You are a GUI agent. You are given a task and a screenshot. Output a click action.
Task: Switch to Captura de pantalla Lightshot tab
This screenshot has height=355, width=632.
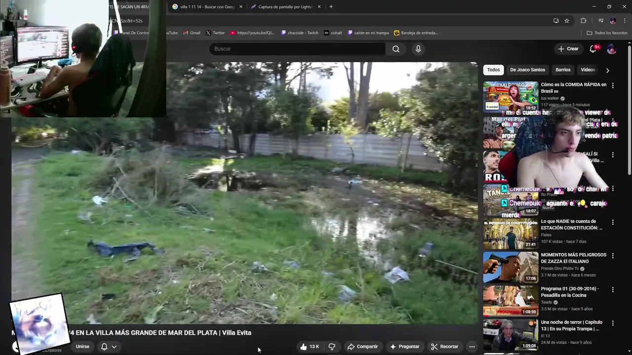click(x=282, y=6)
